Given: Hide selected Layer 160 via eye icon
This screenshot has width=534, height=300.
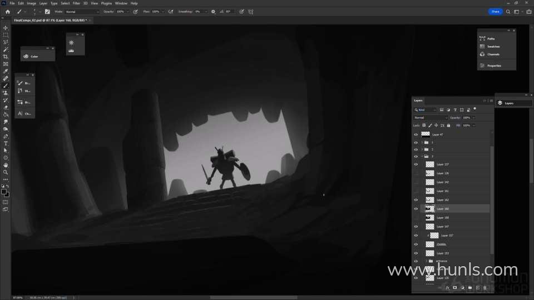Looking at the screenshot, I should pos(416,209).
